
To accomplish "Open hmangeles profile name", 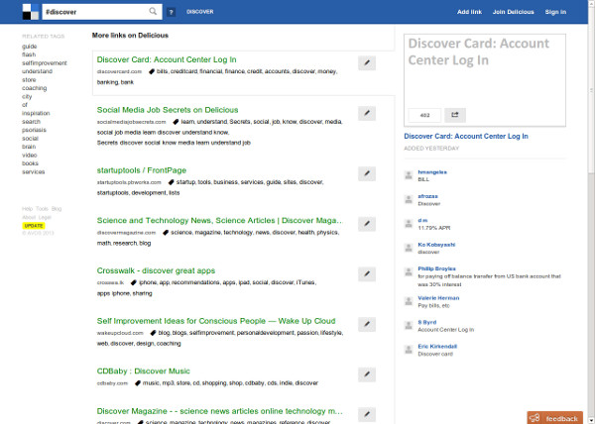I will [x=432, y=172].
